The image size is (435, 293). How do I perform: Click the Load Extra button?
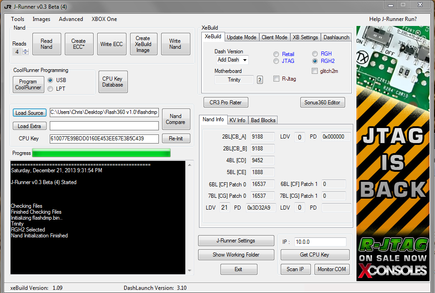[x=29, y=126]
